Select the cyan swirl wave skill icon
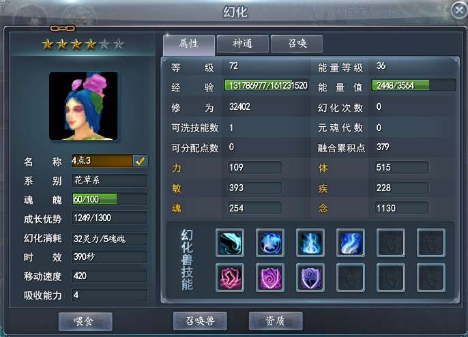The height and width of the screenshot is (337, 468). coord(230,243)
